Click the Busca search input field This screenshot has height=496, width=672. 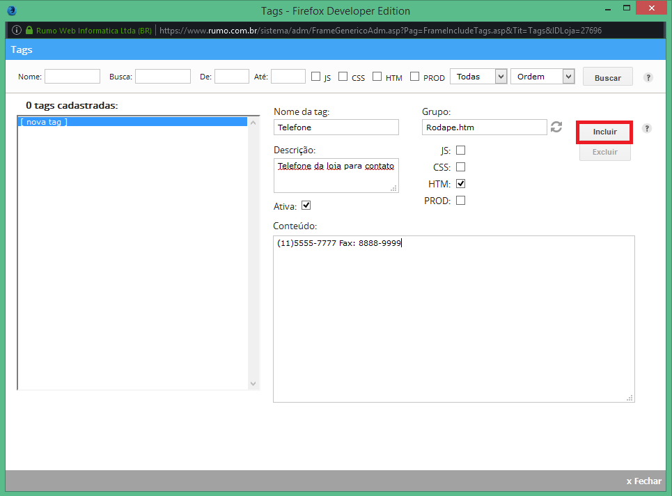[x=163, y=77]
